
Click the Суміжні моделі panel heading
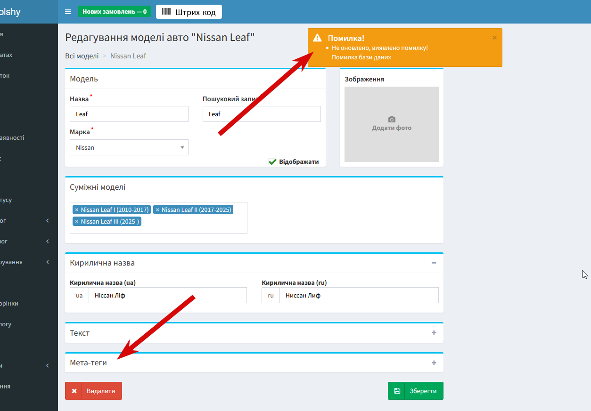(98, 187)
